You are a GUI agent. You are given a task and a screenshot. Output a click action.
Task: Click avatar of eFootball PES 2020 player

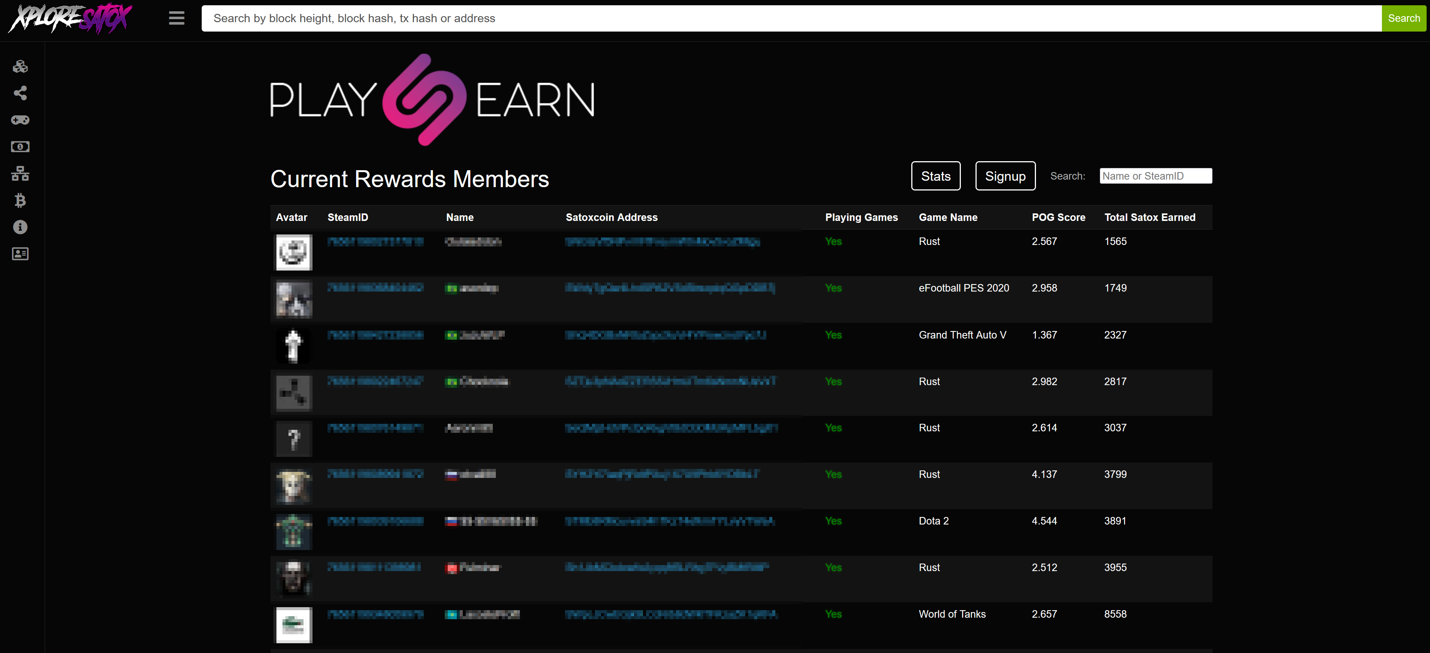(294, 299)
